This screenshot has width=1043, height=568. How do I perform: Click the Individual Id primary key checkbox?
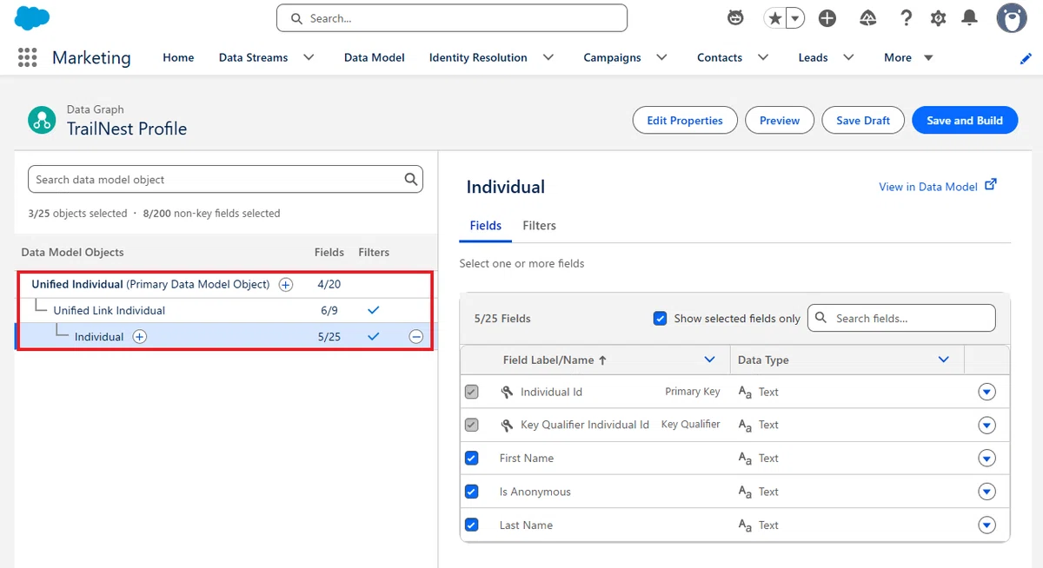click(472, 392)
